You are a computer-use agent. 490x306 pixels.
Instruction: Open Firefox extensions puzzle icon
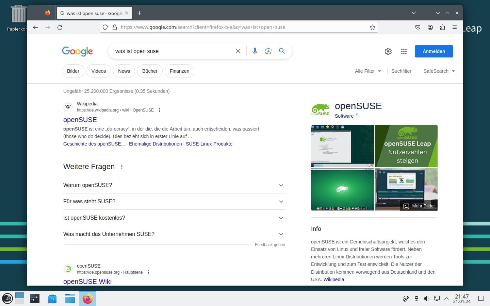click(442, 27)
